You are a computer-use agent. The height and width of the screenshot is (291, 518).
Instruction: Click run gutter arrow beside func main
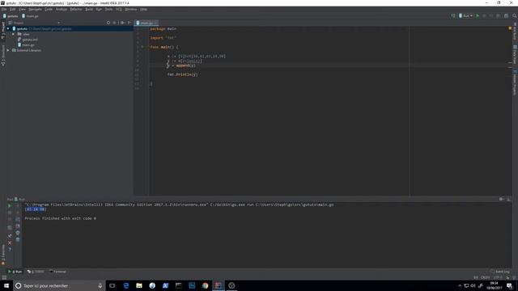pos(142,47)
